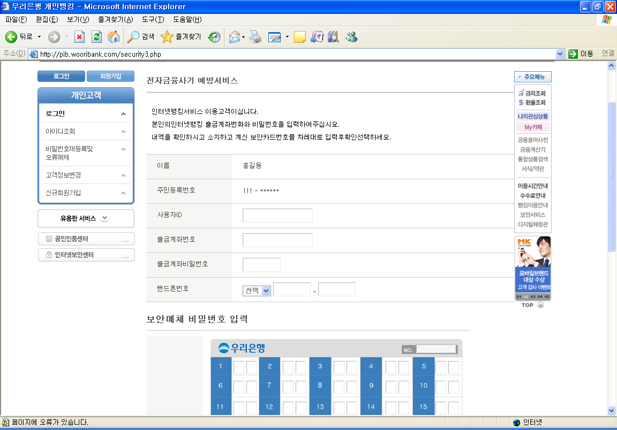This screenshot has height=430, width=617.
Task: Open the Edit button dropdown arrow
Action: coord(287,37)
